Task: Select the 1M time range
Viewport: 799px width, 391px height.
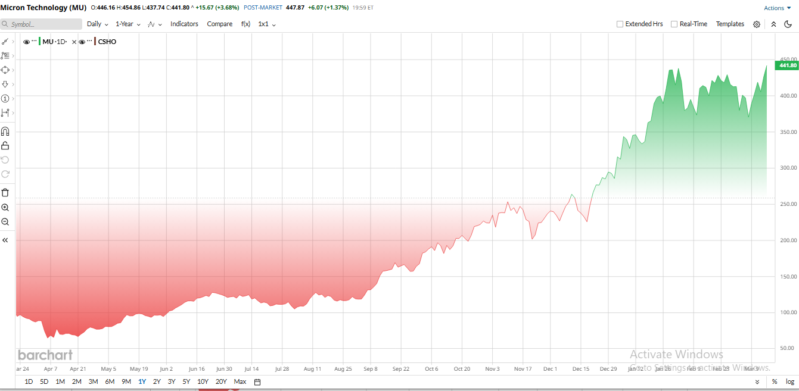Action: click(60, 381)
